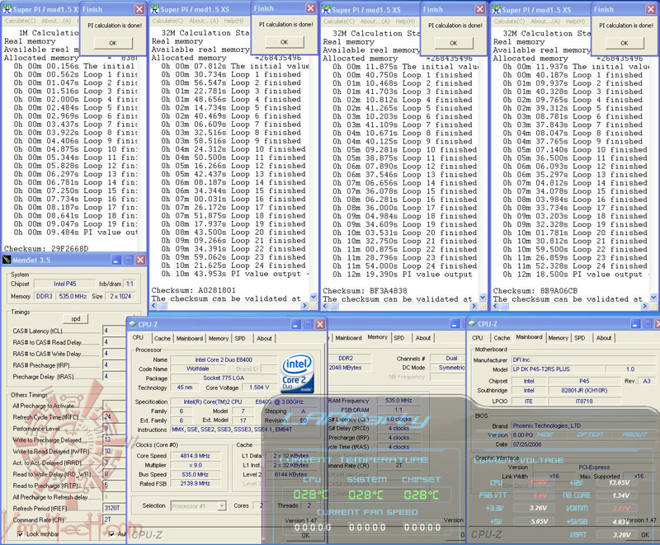Click the model LP DK P45-T2RS PLUS field
660x545 pixels.
tap(558, 369)
